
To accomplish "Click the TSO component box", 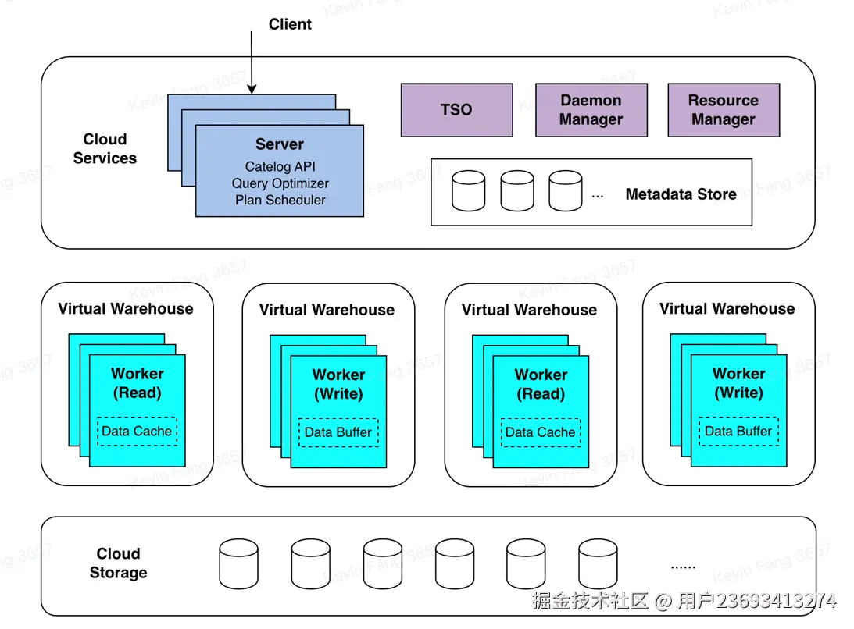I will click(456, 109).
